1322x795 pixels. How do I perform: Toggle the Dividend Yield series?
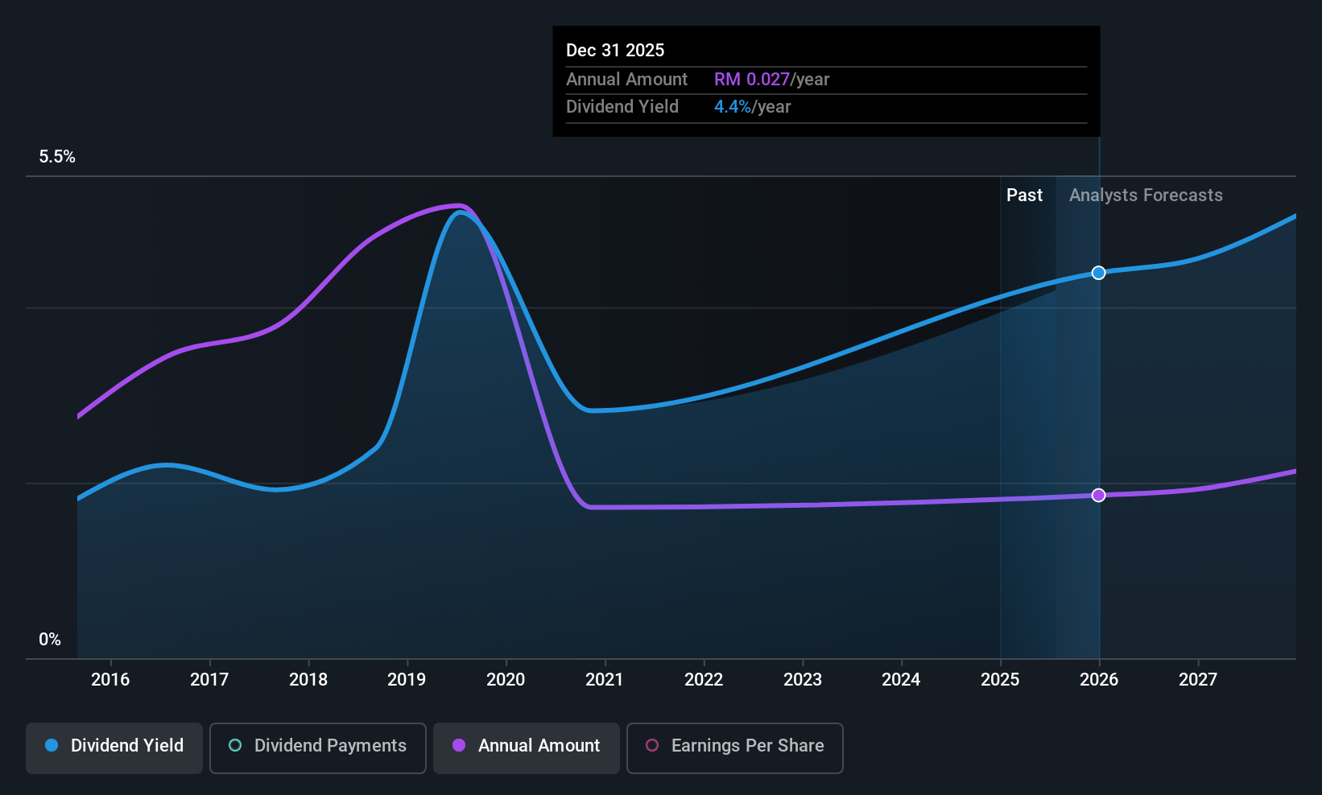click(x=114, y=748)
